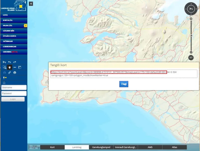This screenshot has width=200, height=151.
Task: Click the Login button
Action: 13,99
